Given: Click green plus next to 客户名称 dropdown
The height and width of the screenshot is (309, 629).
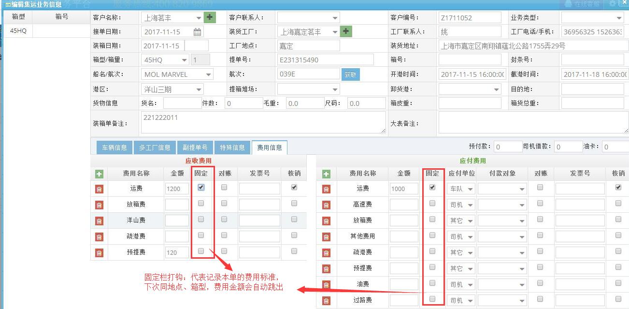Looking at the screenshot, I should [210, 17].
